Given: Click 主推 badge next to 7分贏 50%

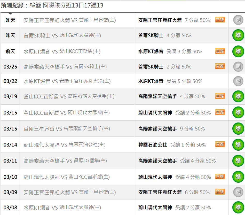Looking at the screenshot, I should tap(220, 20).
